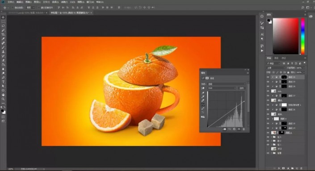Click the foreground color swatch in Color panel
Image resolution: width=315 pixels, height=171 pixels.
pos(269,20)
